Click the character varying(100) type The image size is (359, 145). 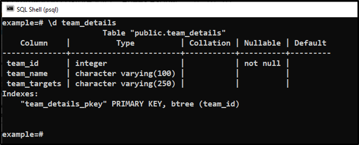pyautogui.click(x=125, y=74)
